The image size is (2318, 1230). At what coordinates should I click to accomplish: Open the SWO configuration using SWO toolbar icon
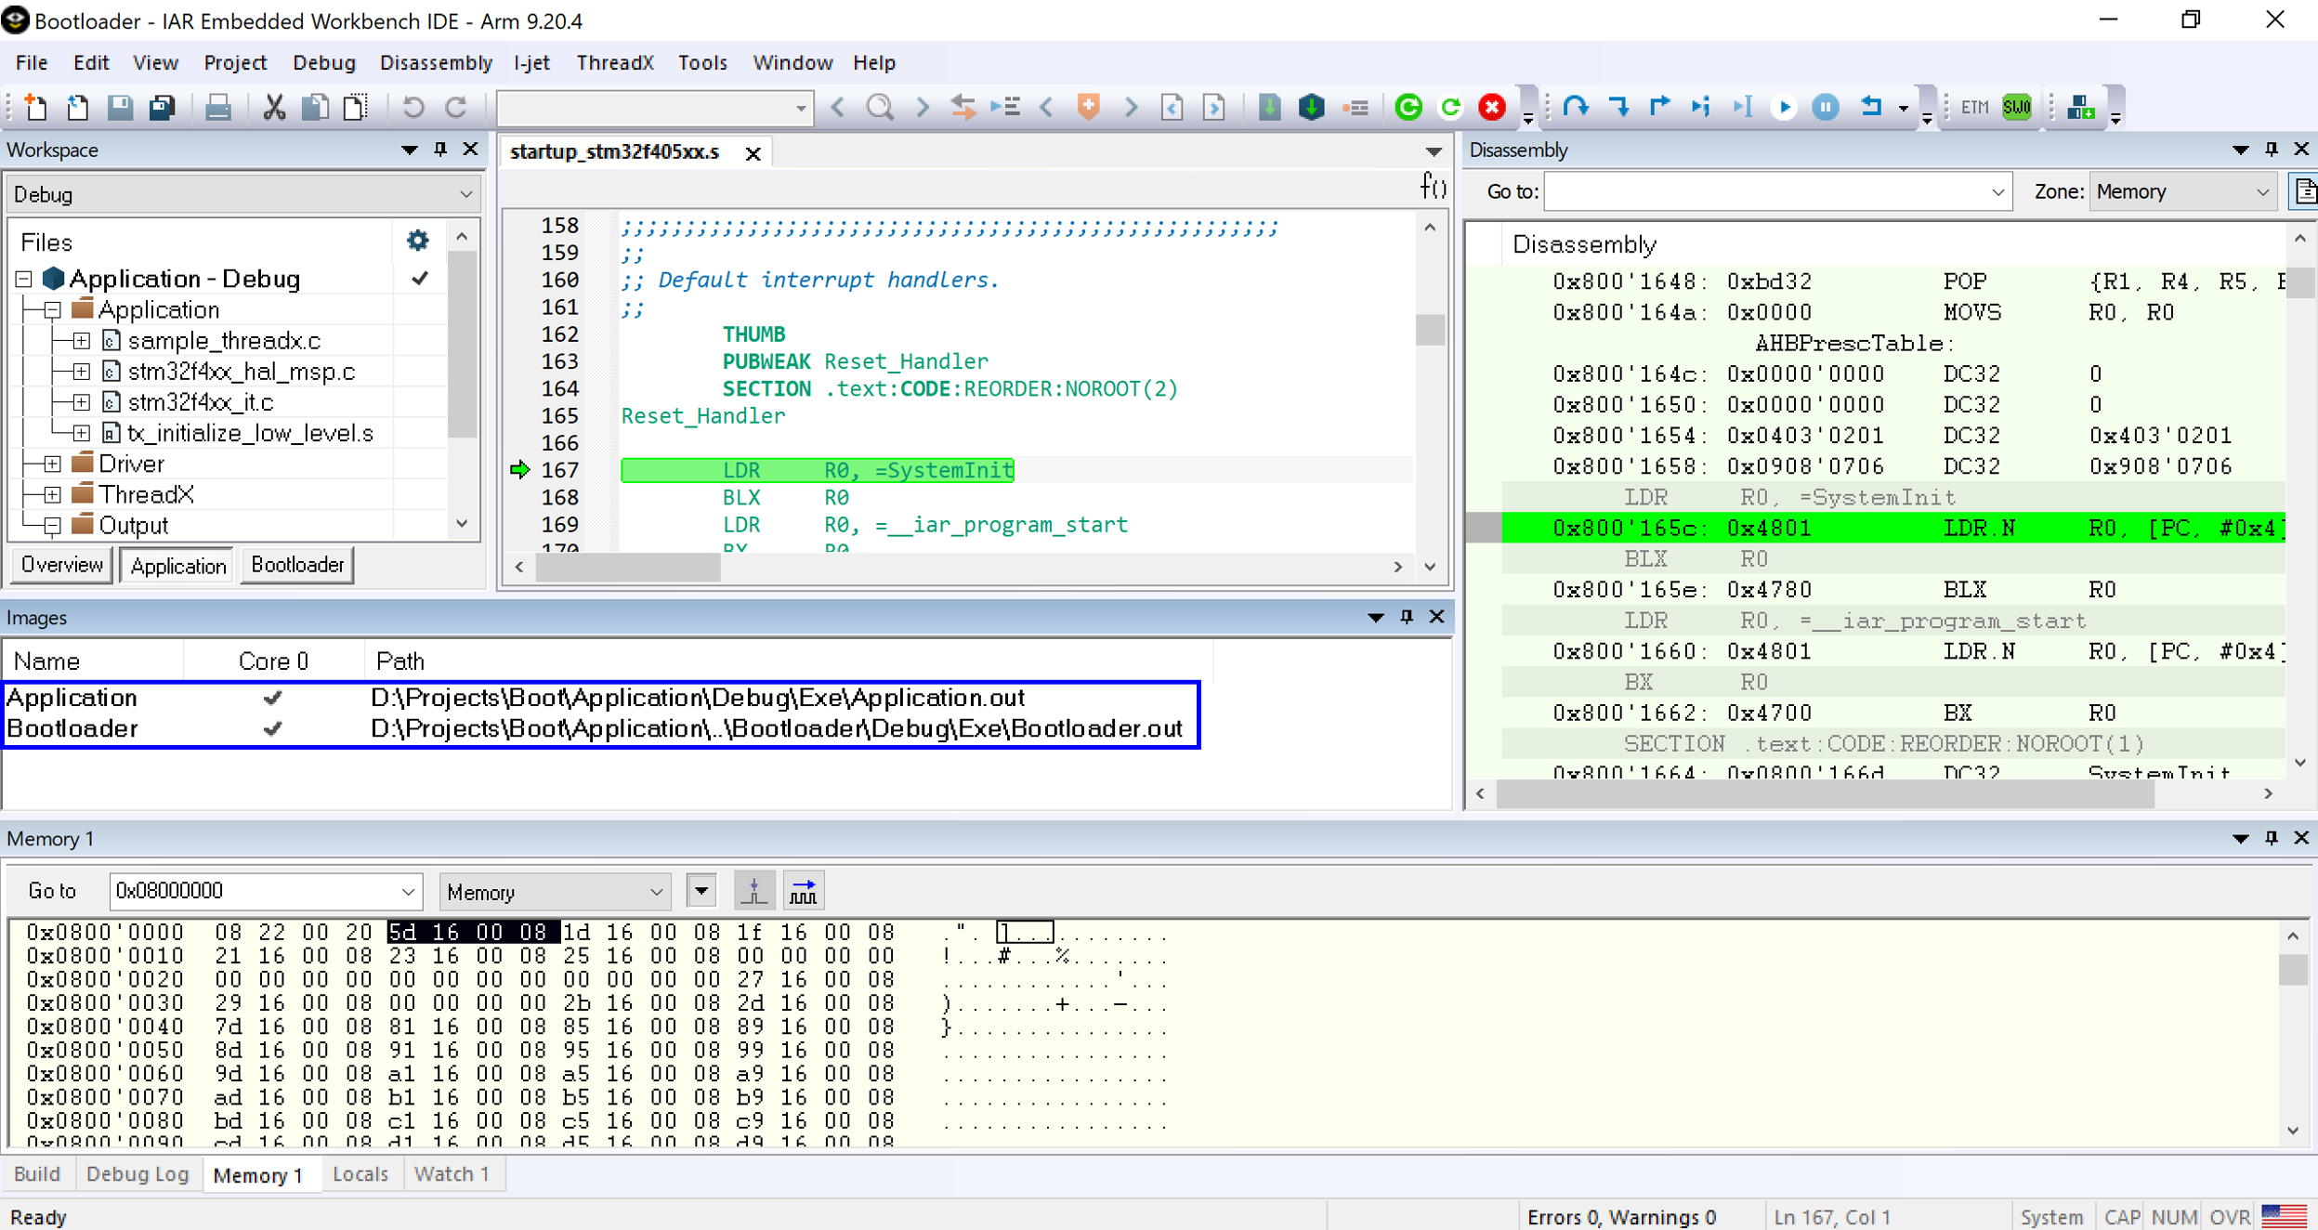point(2016,106)
